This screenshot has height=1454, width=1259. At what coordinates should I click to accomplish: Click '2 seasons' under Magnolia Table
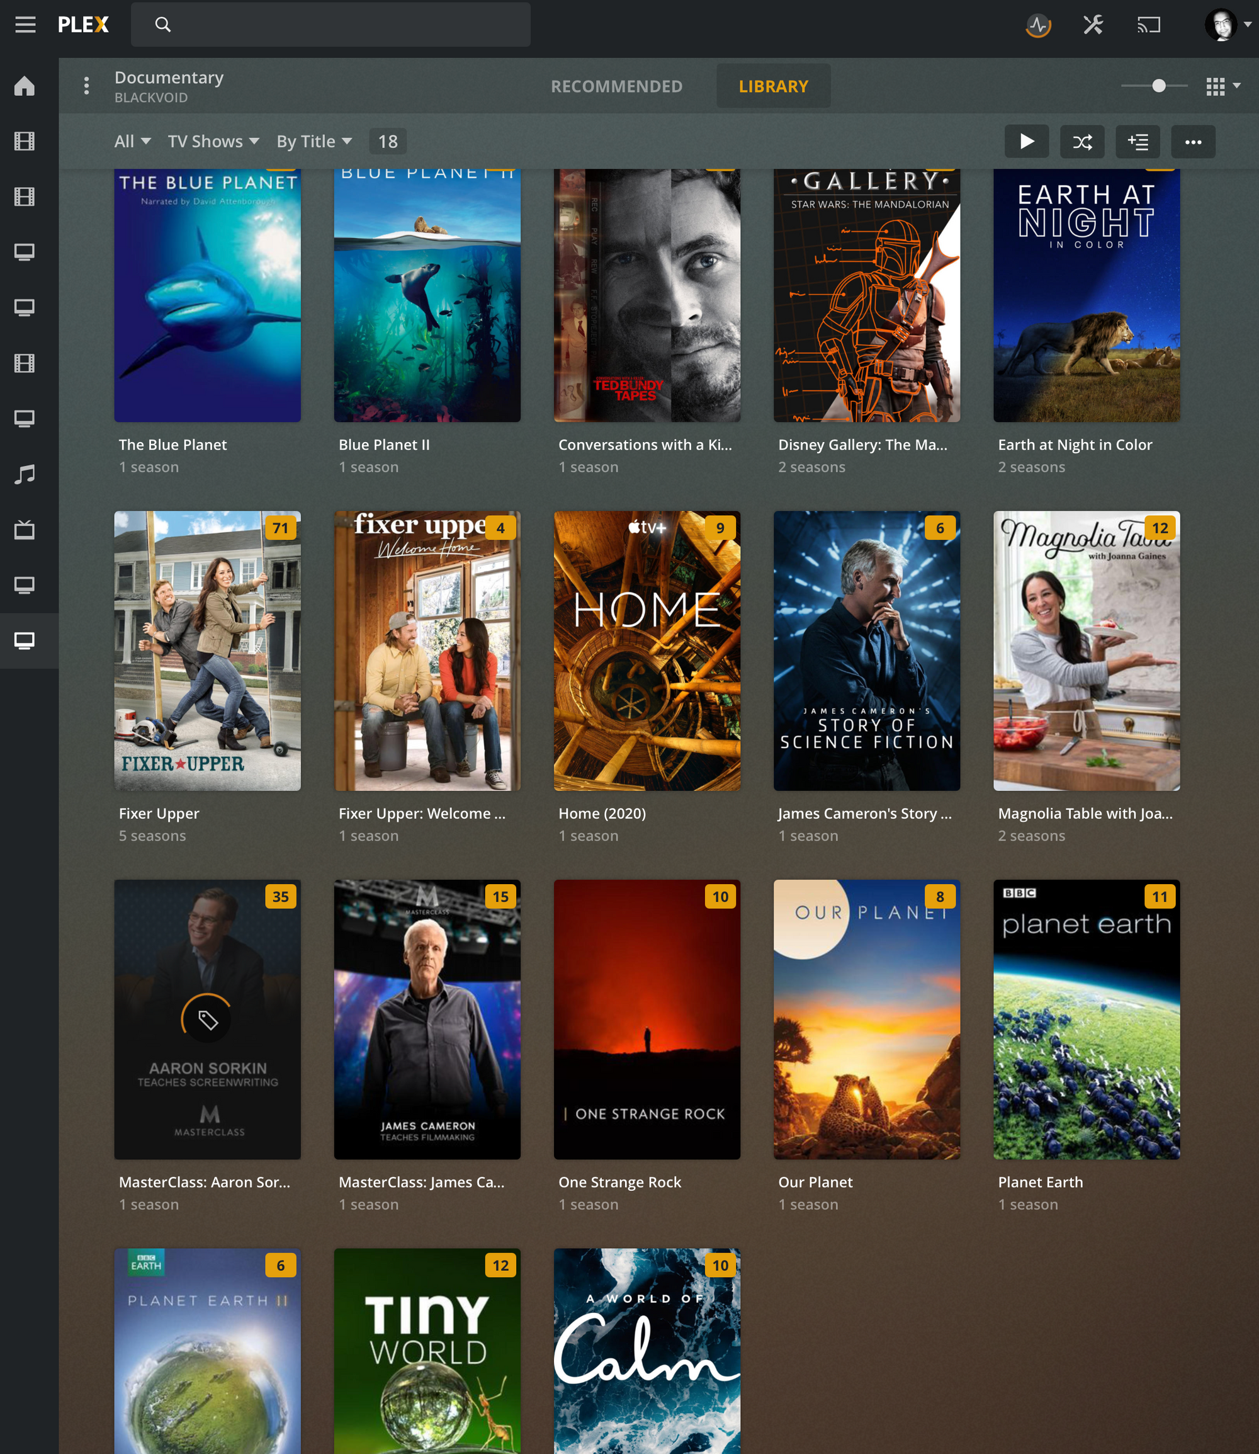pyautogui.click(x=1031, y=836)
